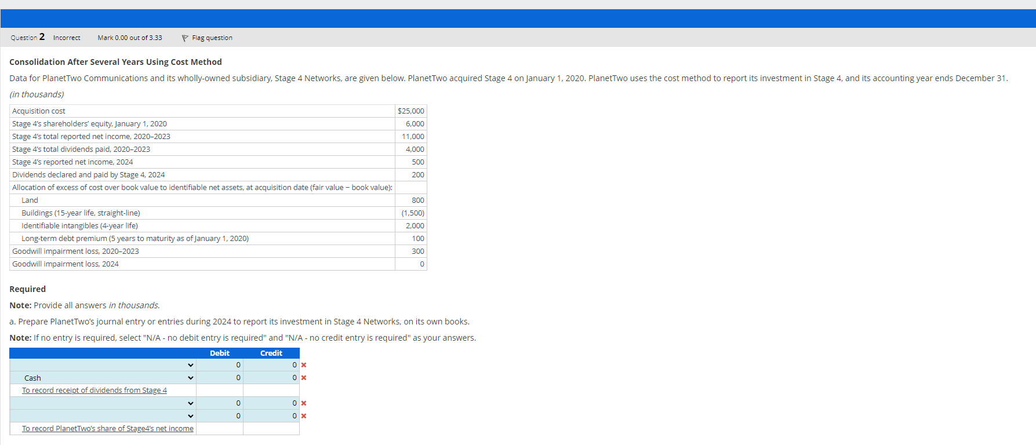Click the Identifiable intangibles value 2,000
The width and height of the screenshot is (1036, 445).
pyautogui.click(x=415, y=226)
